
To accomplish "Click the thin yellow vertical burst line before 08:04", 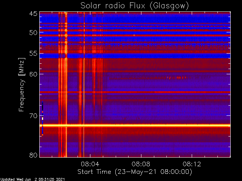I will coord(84,84).
